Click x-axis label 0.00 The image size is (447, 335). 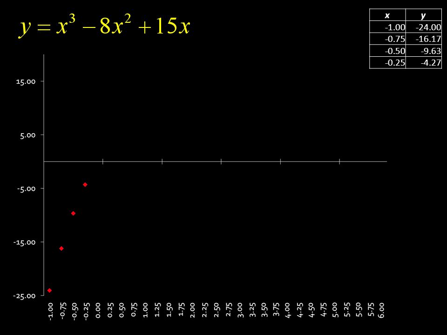(x=98, y=310)
